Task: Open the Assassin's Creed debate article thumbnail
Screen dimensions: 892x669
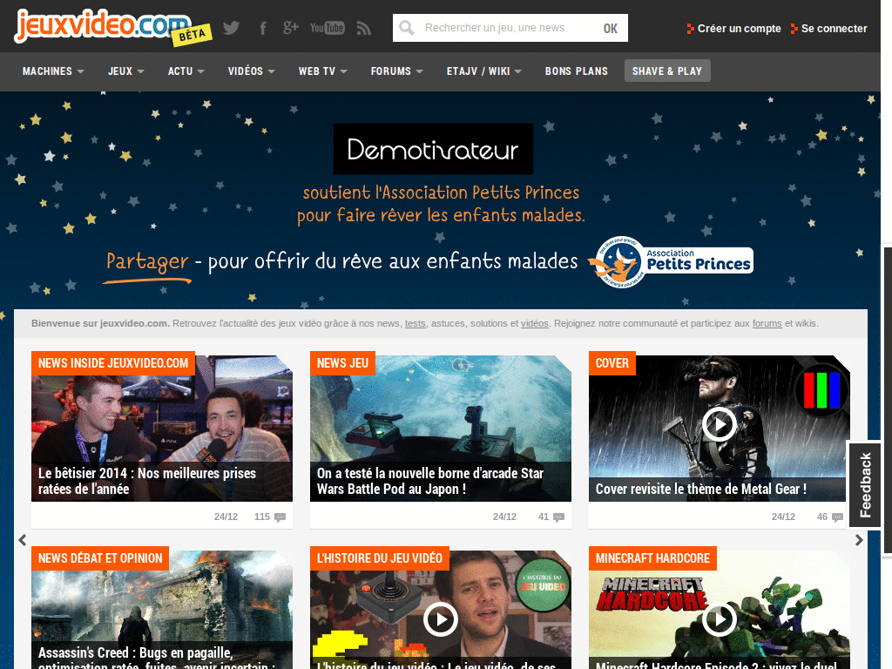Action: pyautogui.click(x=162, y=610)
